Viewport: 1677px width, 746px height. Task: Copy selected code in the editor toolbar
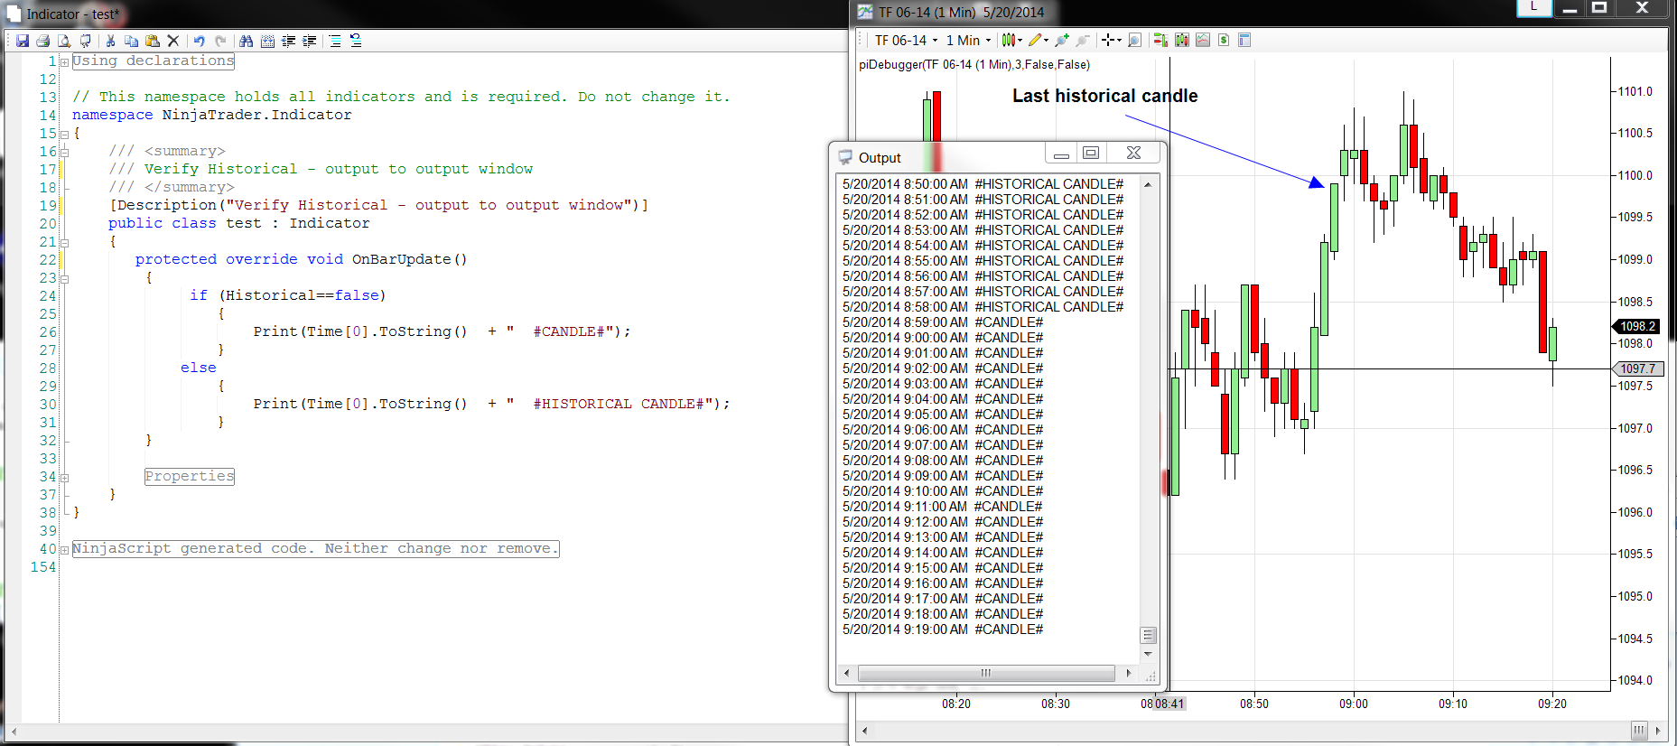tap(131, 41)
